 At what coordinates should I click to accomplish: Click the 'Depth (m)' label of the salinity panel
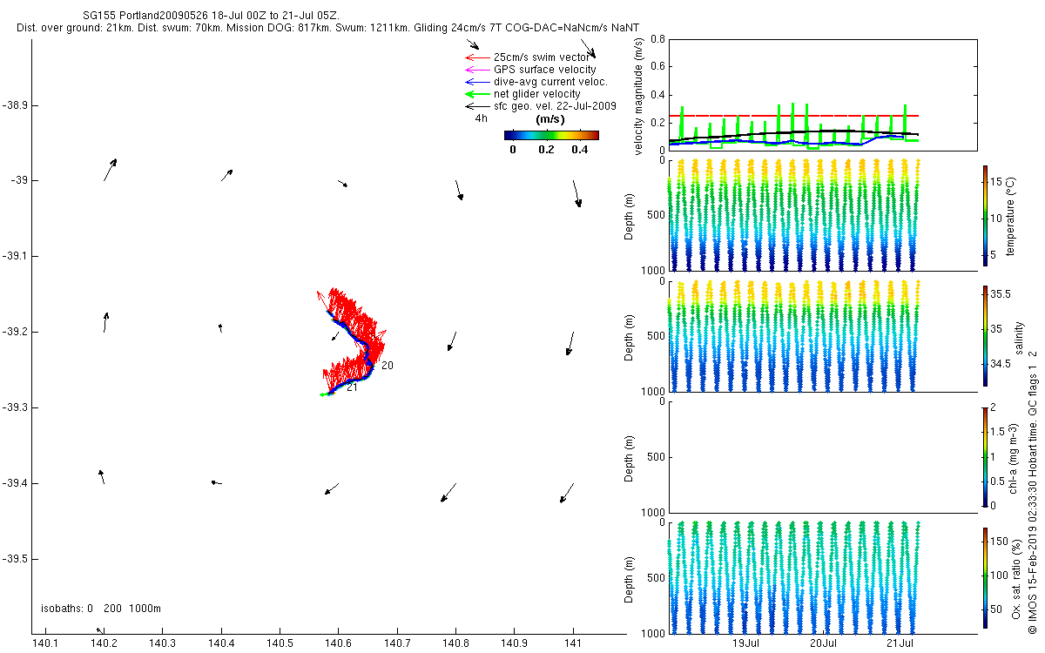[630, 336]
